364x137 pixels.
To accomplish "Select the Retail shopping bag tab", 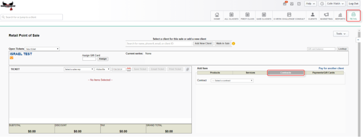I will [x=353, y=16].
